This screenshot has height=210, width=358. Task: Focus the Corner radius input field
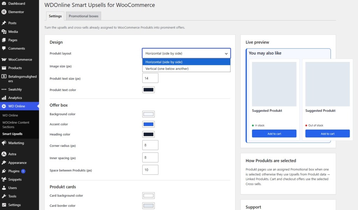(x=150, y=145)
